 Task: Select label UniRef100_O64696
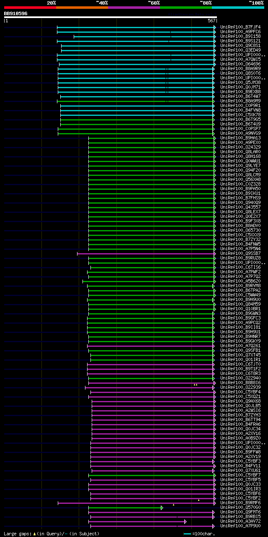tap(240, 64)
